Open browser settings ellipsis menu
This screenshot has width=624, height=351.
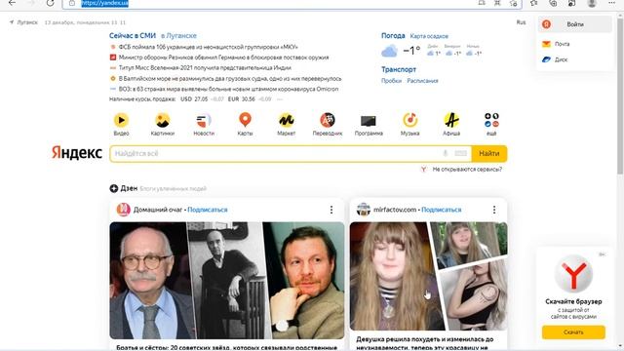(611, 3)
